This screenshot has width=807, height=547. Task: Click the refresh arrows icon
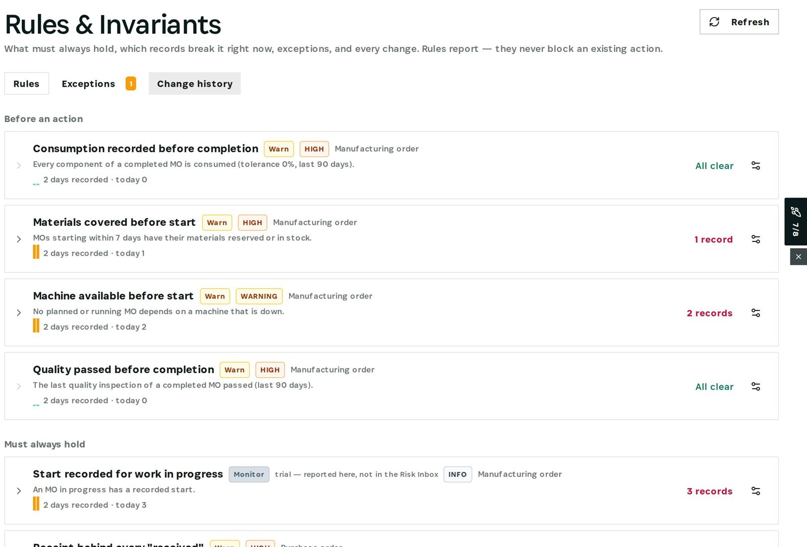714,22
